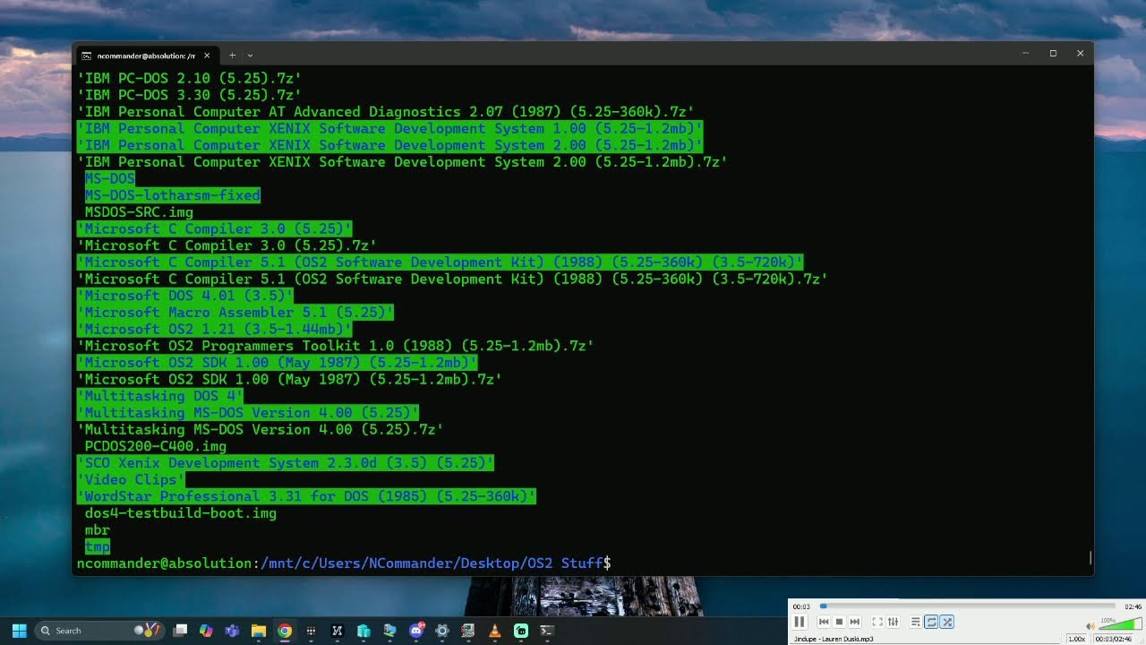Screen dimensions: 1146x645
Task: Skip to next track in VLC
Action: [x=855, y=622]
